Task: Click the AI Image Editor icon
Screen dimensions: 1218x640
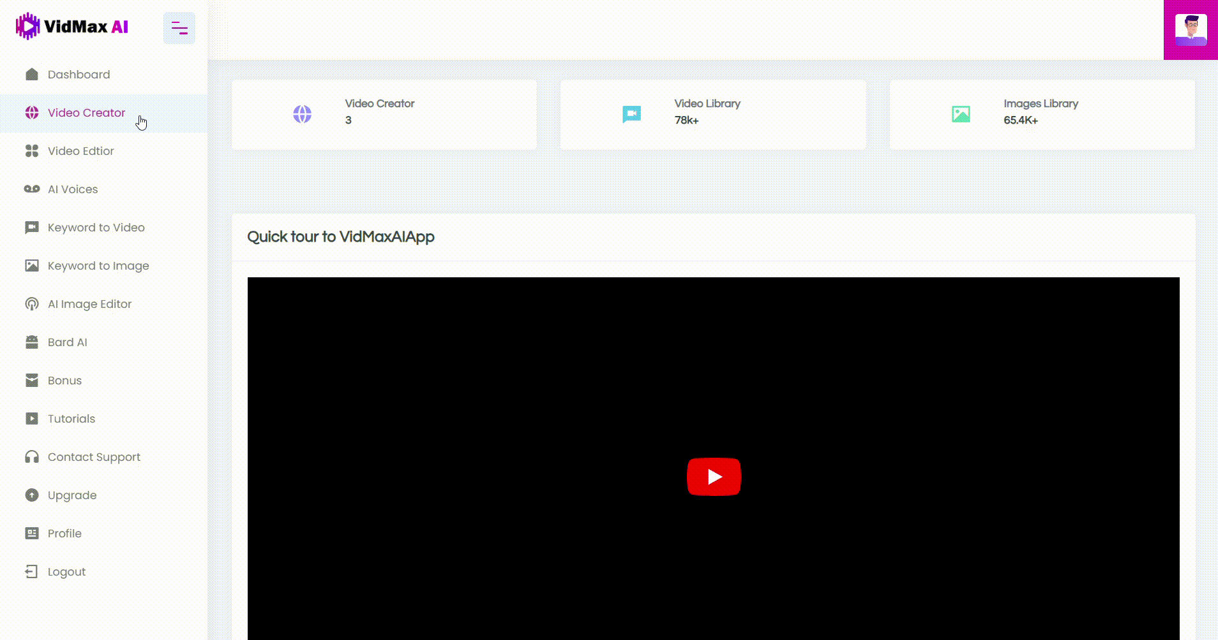Action: point(32,304)
